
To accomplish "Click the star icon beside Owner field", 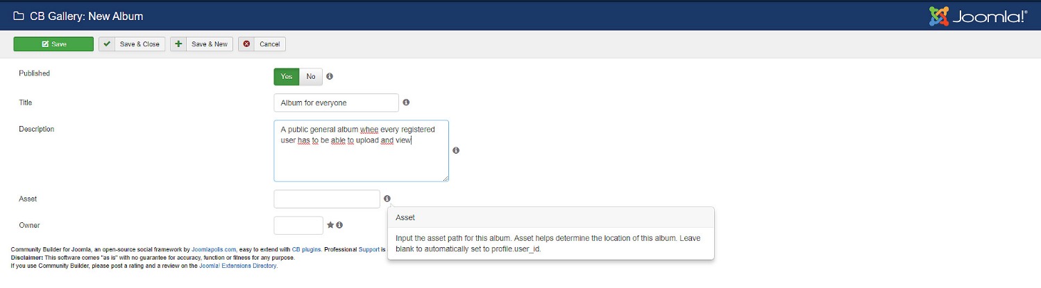I will [330, 225].
